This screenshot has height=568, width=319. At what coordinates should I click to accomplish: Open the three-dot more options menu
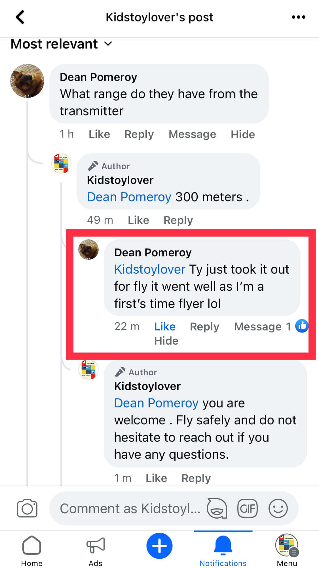tap(298, 17)
